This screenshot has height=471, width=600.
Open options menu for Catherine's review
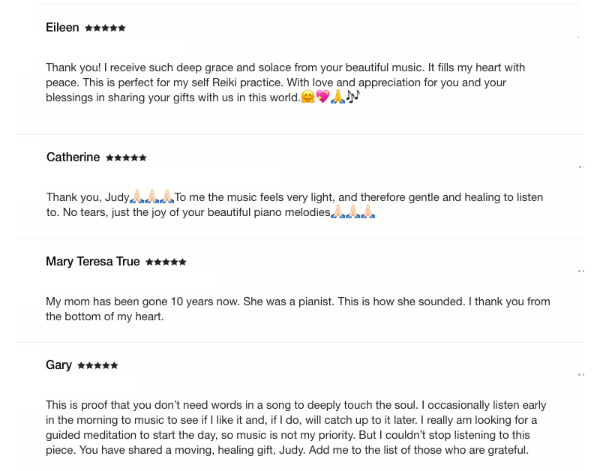click(x=581, y=166)
